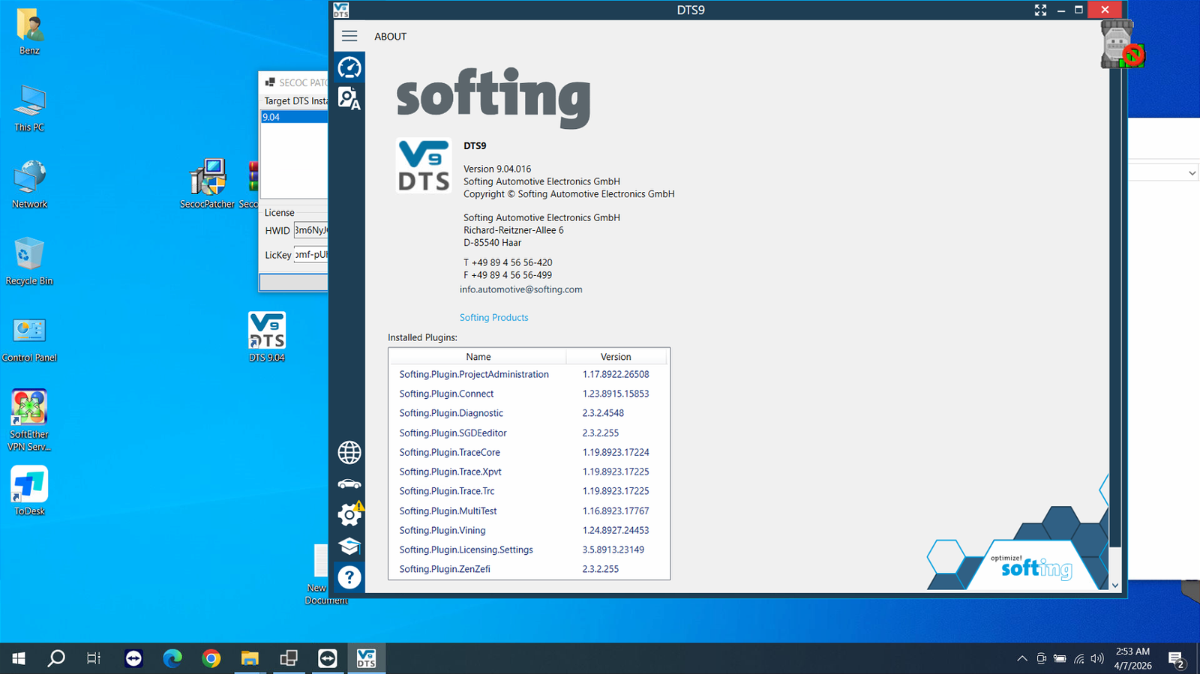This screenshot has height=674, width=1200.
Task: Click LicKey field in SECOC Patcher window
Action: pos(310,254)
